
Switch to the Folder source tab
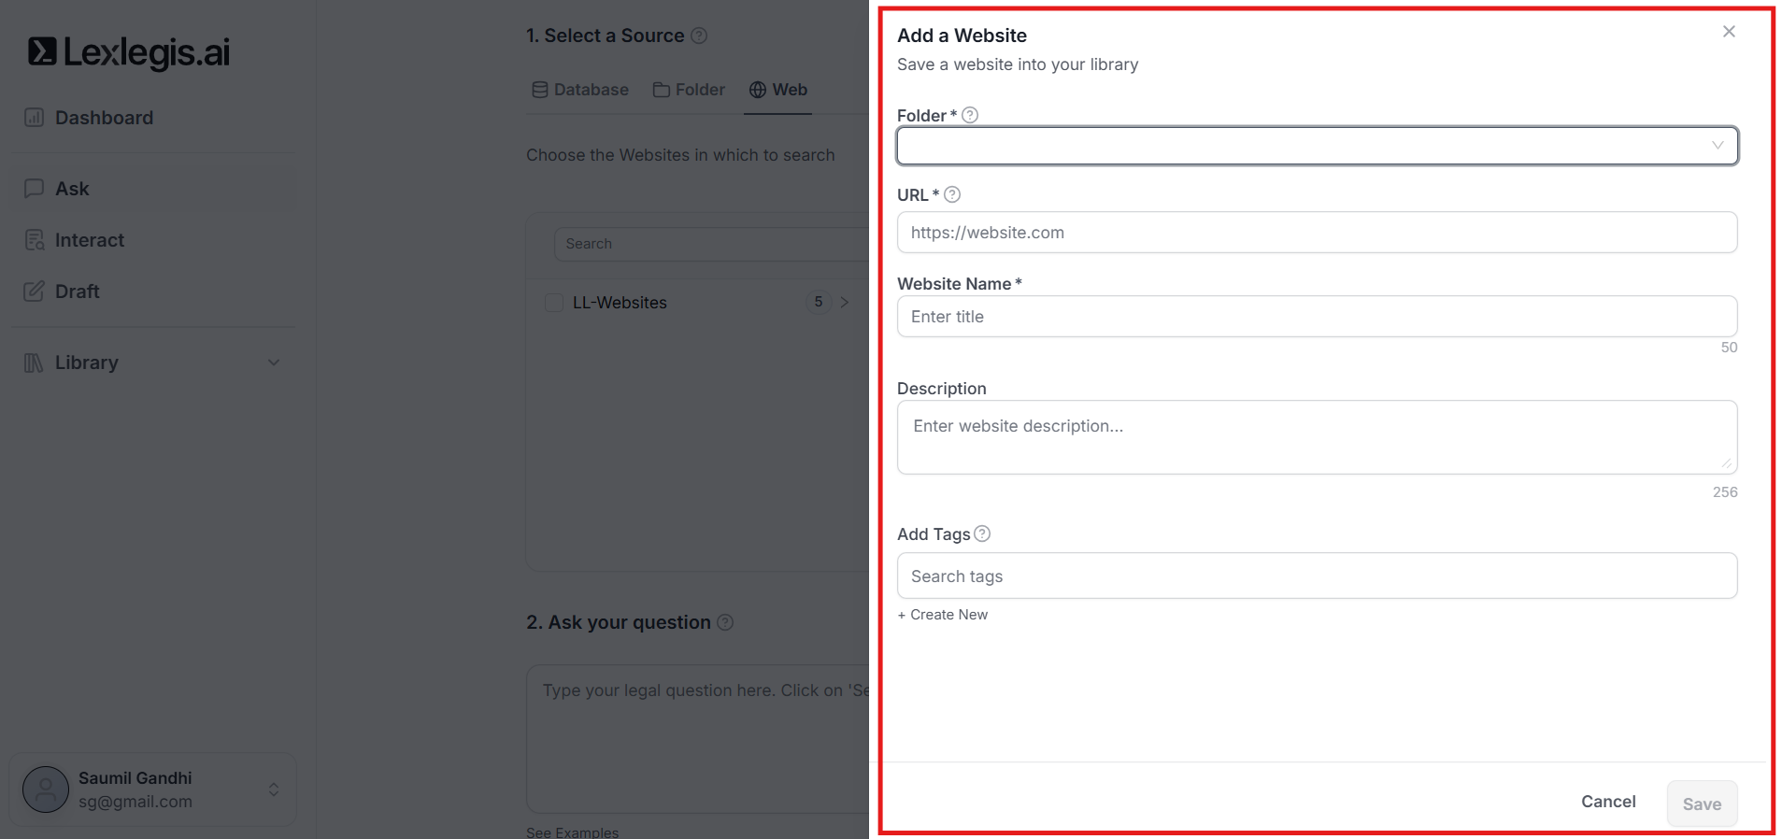[x=689, y=90]
